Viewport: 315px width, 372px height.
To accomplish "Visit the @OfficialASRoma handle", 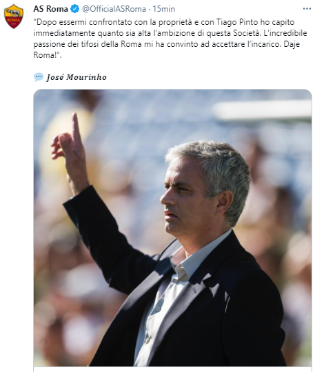I will [114, 9].
